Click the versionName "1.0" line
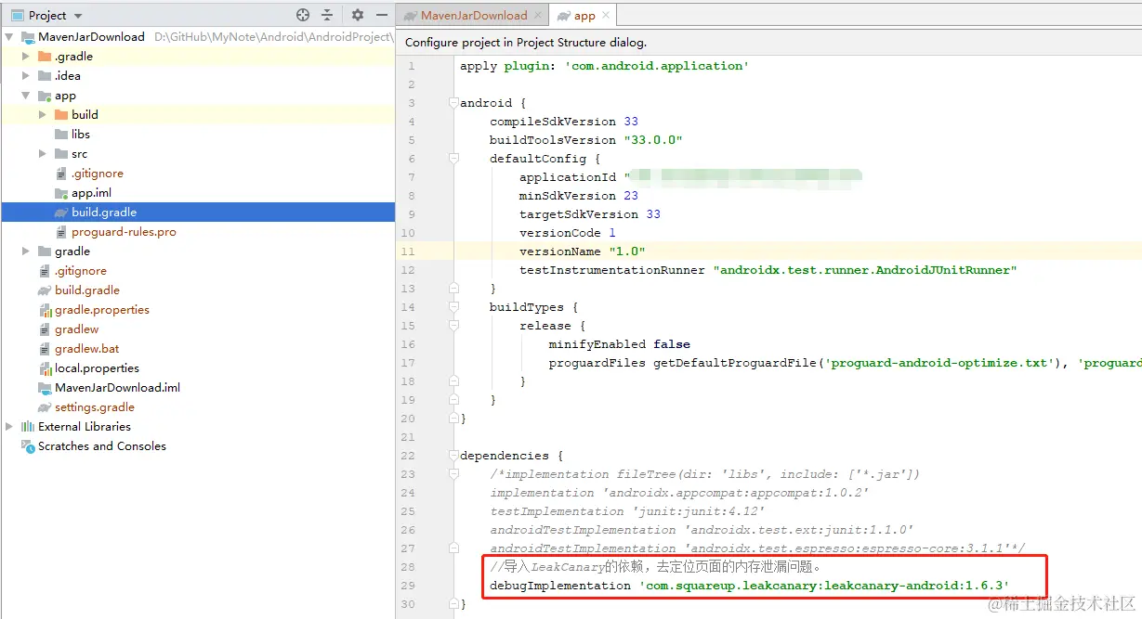The width and height of the screenshot is (1142, 619). coord(583,251)
